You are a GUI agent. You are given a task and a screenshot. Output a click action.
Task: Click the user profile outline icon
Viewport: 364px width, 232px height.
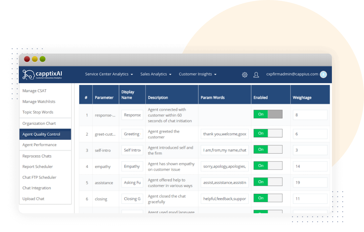(x=256, y=75)
